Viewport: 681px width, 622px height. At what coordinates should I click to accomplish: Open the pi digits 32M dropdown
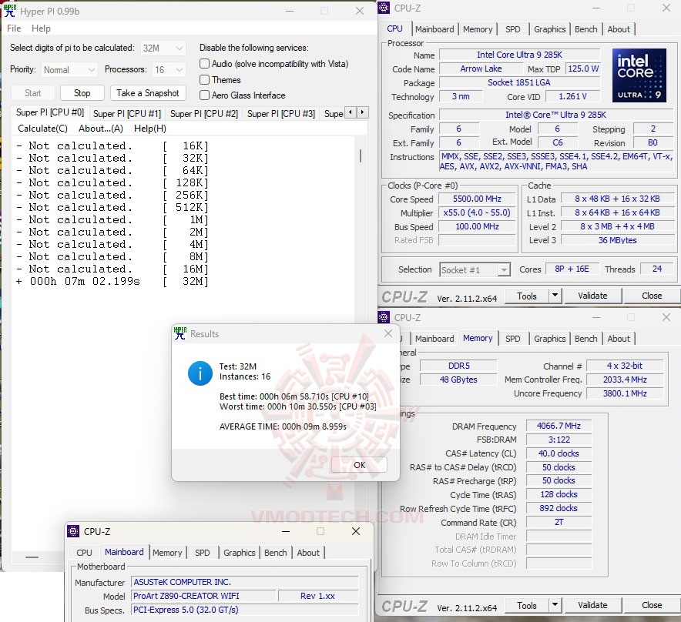tap(164, 48)
